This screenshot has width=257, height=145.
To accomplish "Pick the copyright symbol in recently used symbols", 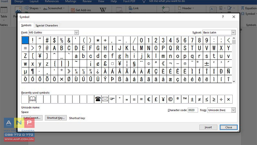I will pos(170,99).
